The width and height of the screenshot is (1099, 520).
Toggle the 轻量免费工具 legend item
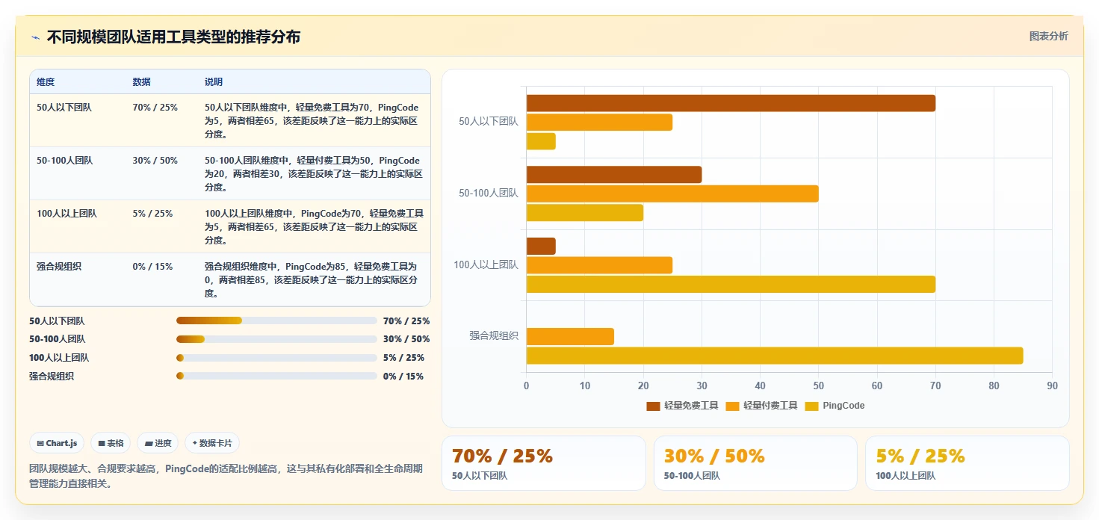coord(682,406)
